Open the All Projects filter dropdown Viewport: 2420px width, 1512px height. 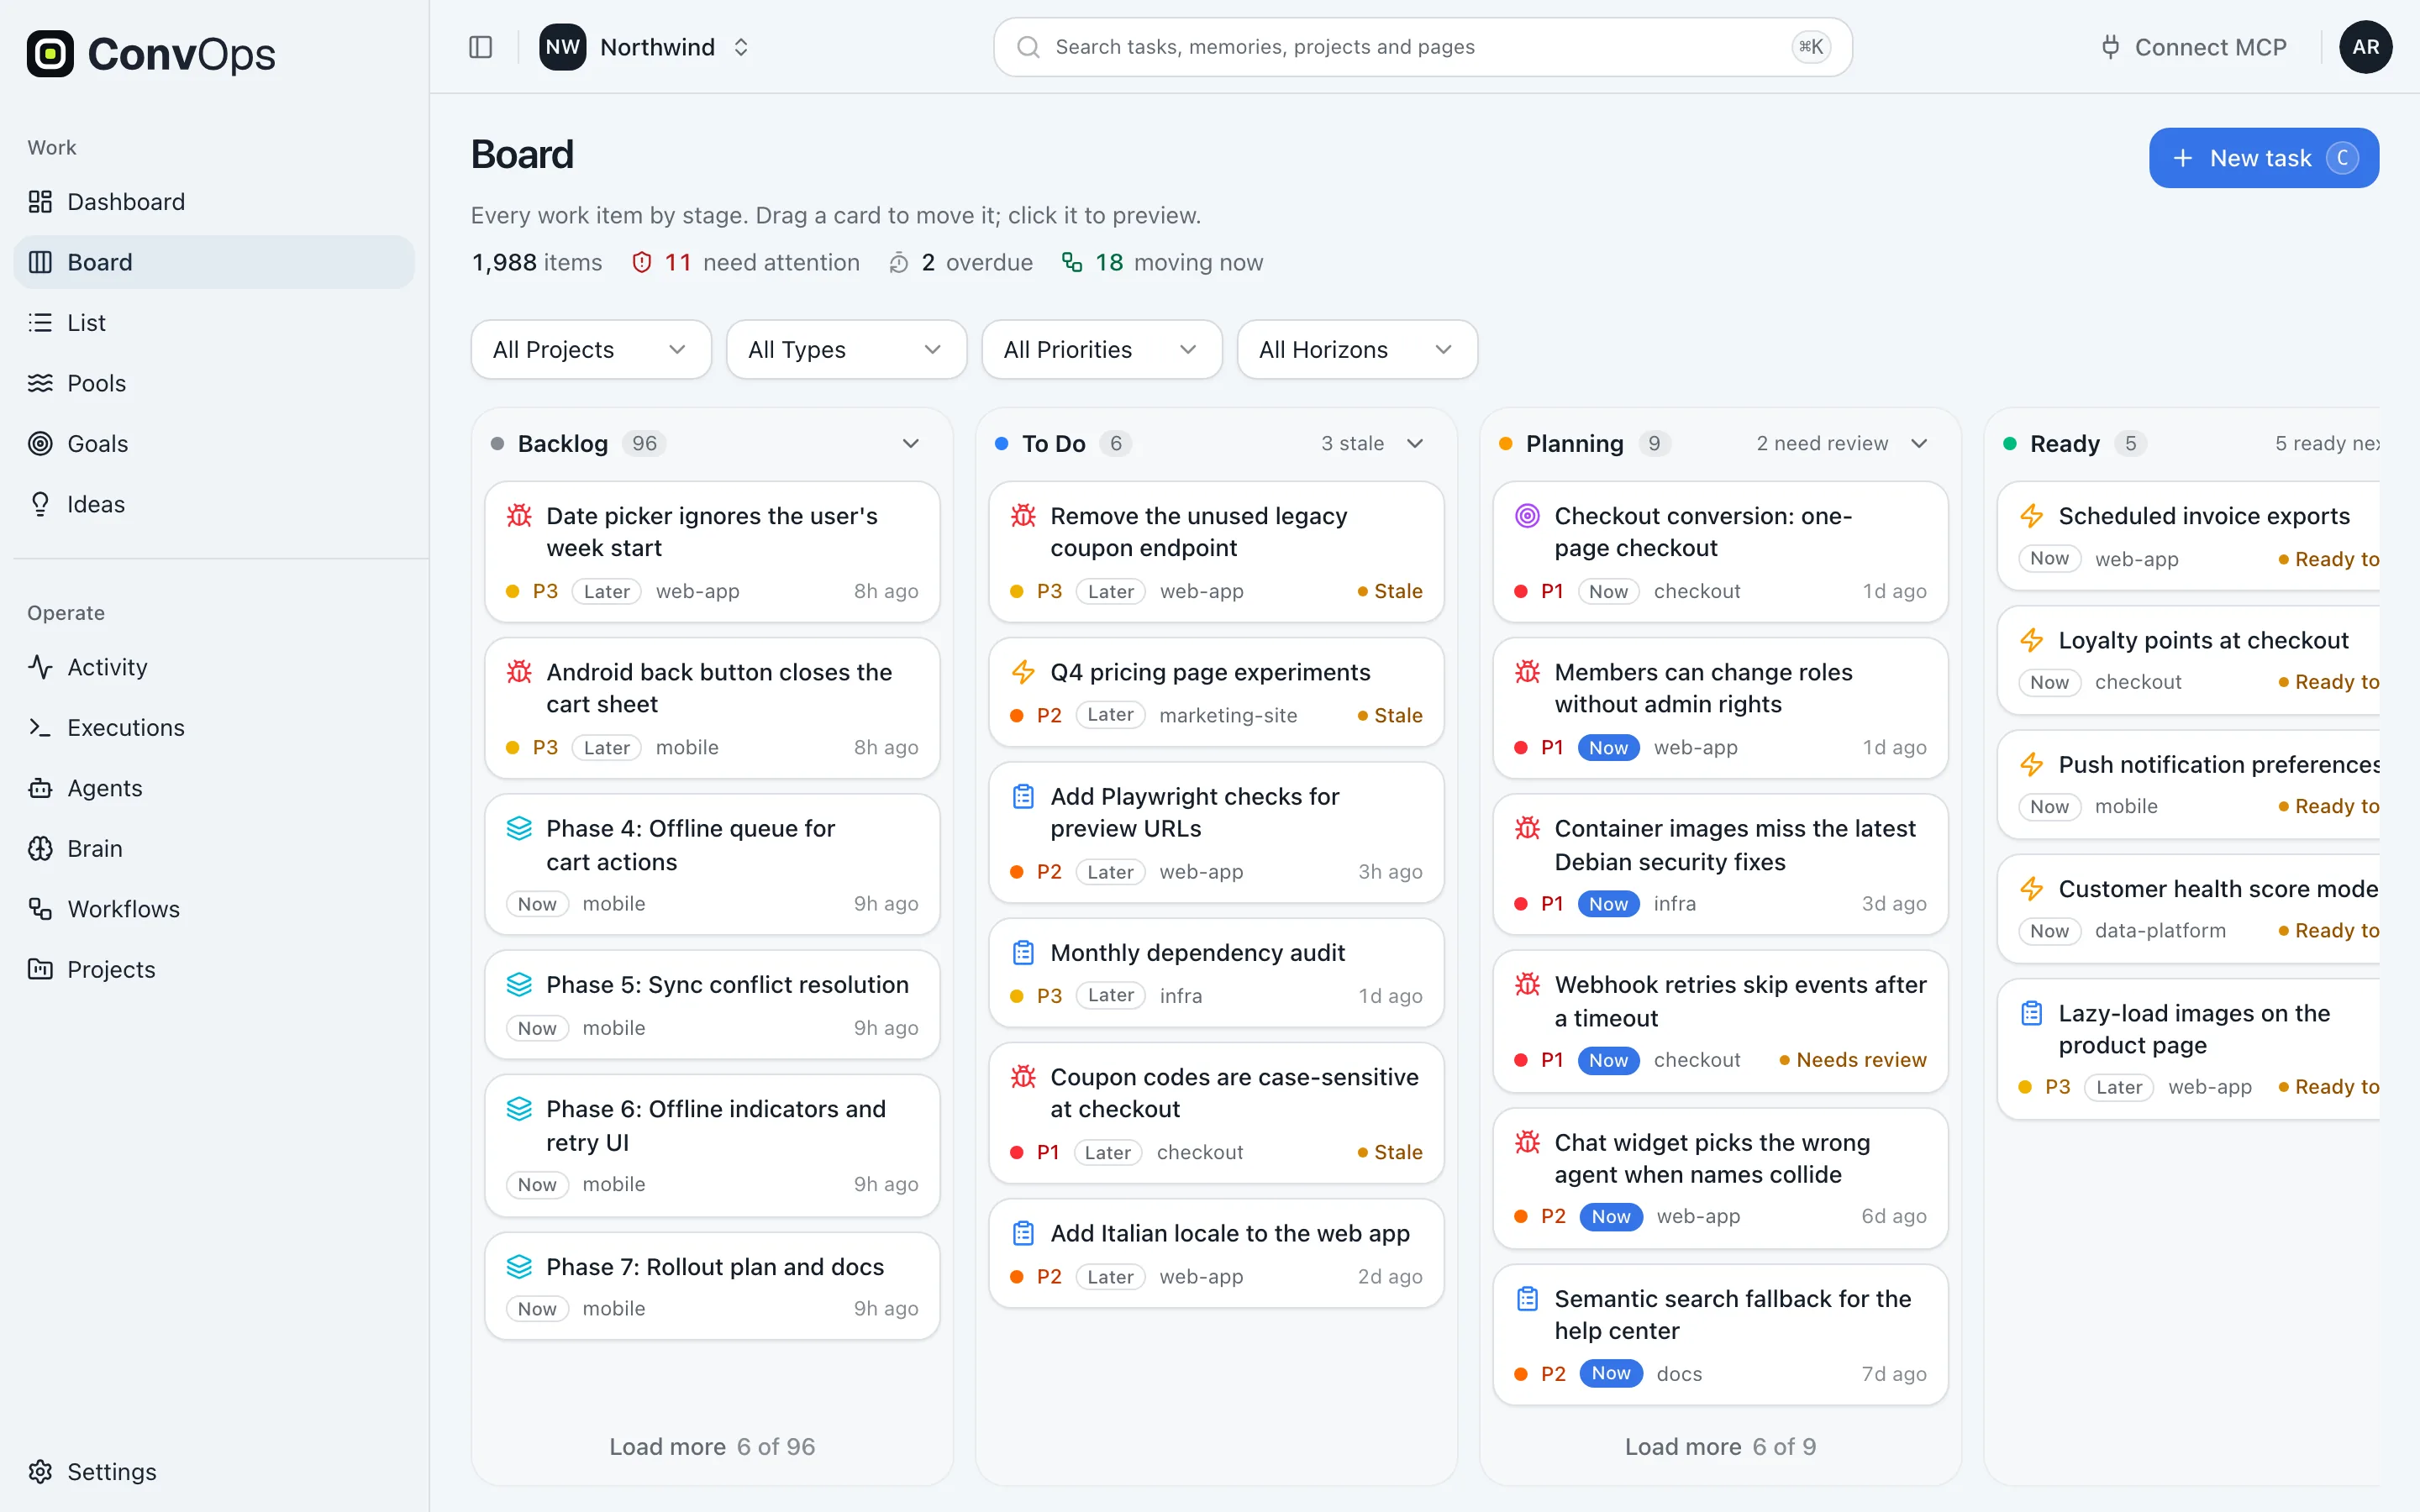(x=591, y=349)
